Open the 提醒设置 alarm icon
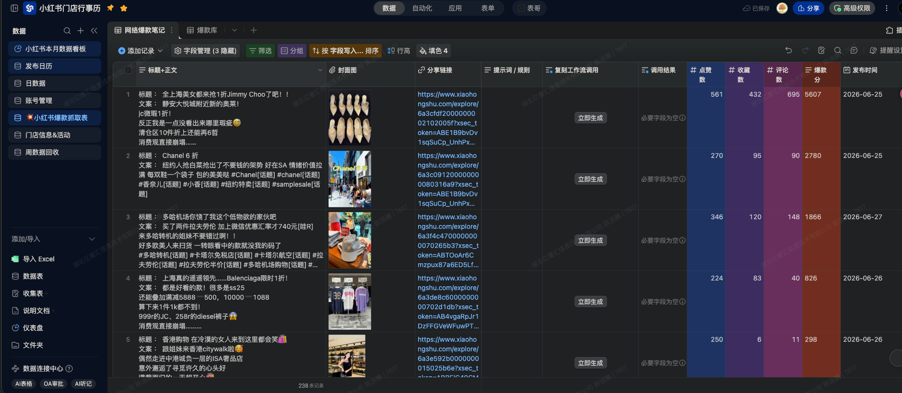 click(873, 50)
